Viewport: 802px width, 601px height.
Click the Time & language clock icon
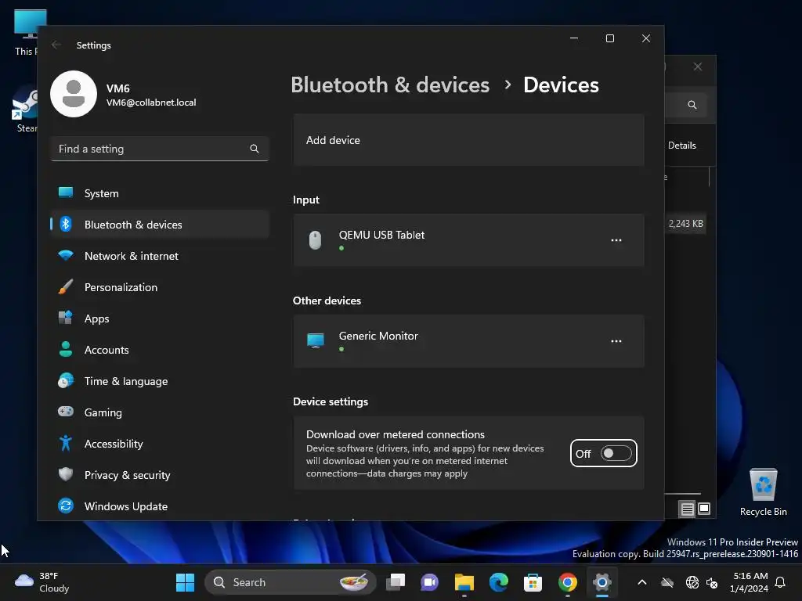pyautogui.click(x=66, y=381)
